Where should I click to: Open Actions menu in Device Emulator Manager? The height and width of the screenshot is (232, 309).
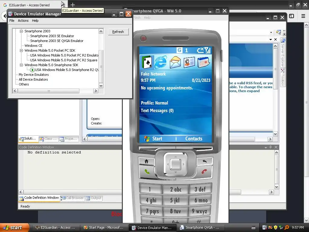coord(23,21)
